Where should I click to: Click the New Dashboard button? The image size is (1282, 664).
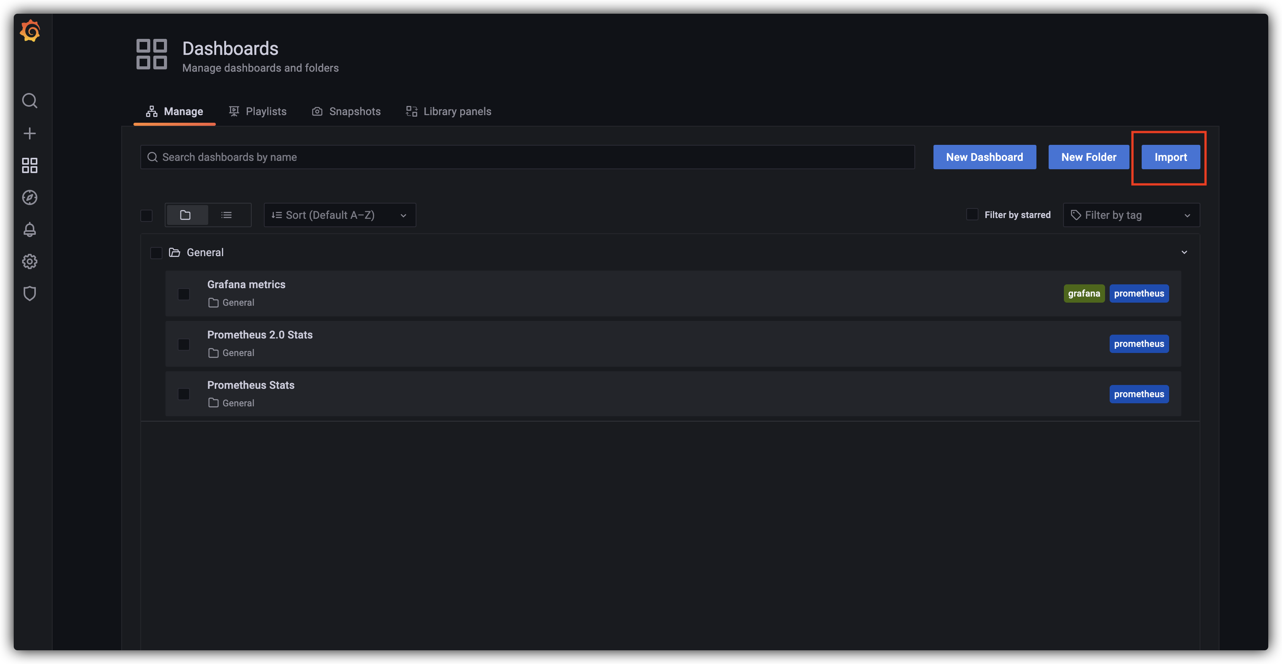984,157
